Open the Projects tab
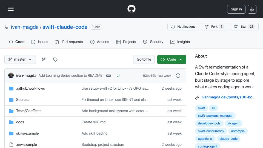Viewport: 263px width, 148px height. (x=126, y=42)
